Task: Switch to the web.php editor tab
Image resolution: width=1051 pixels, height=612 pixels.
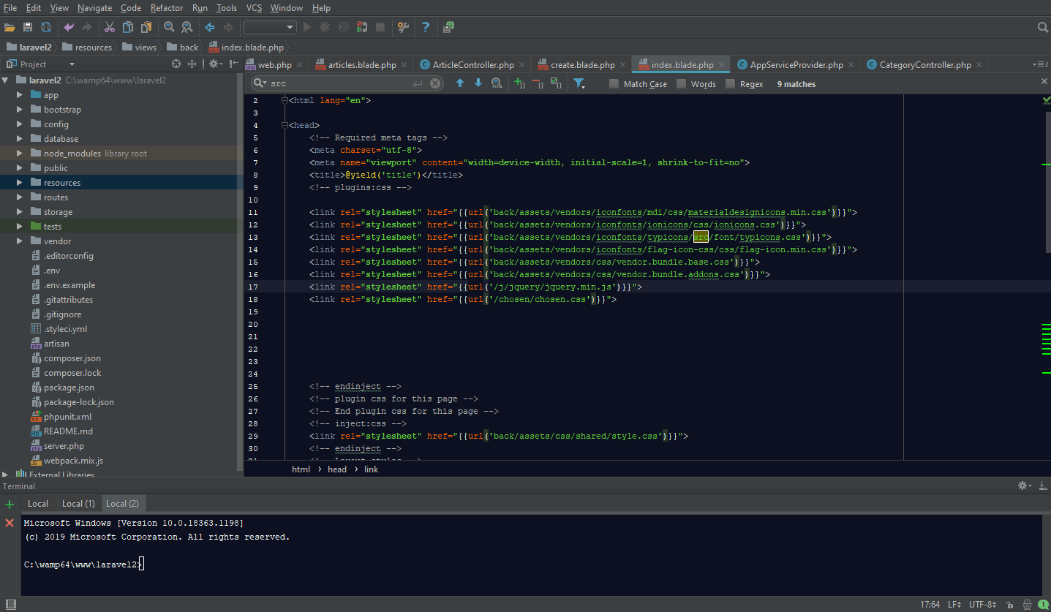Action: pyautogui.click(x=275, y=64)
